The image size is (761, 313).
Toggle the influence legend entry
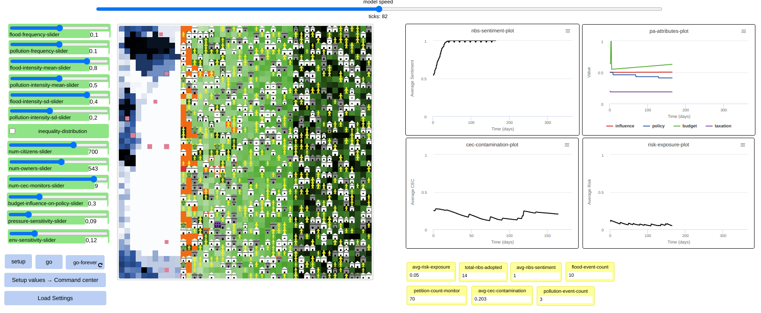pos(620,126)
